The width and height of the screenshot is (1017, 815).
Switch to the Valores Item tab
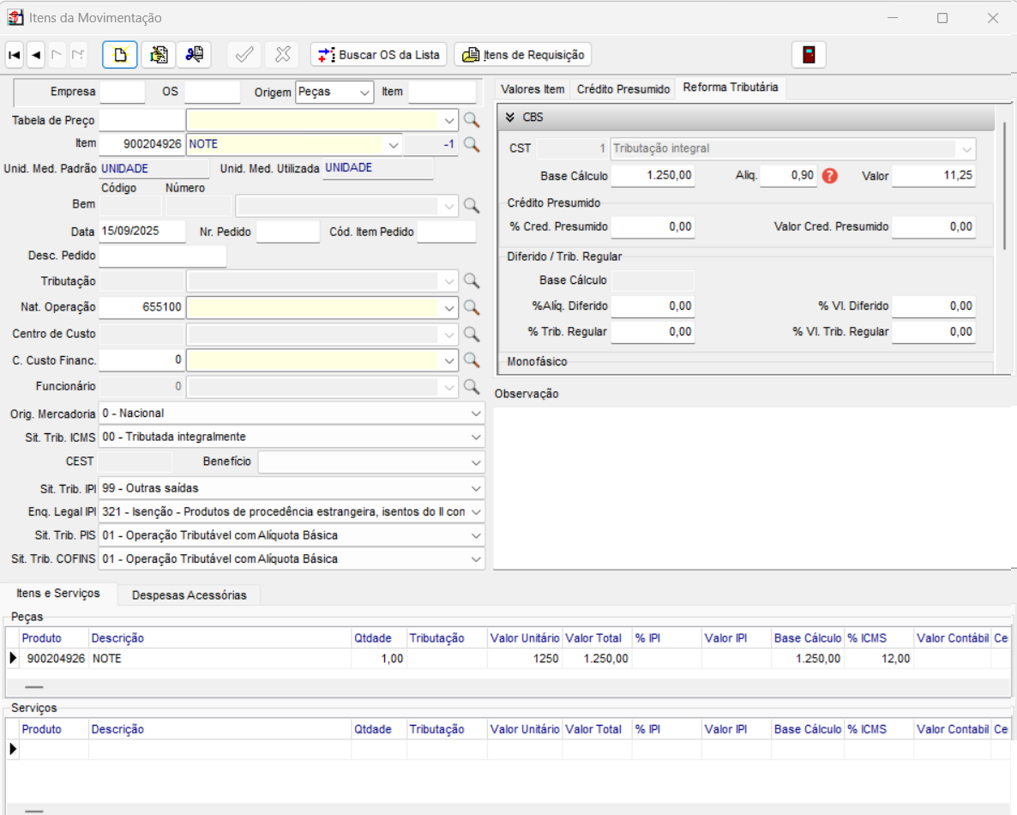(533, 89)
